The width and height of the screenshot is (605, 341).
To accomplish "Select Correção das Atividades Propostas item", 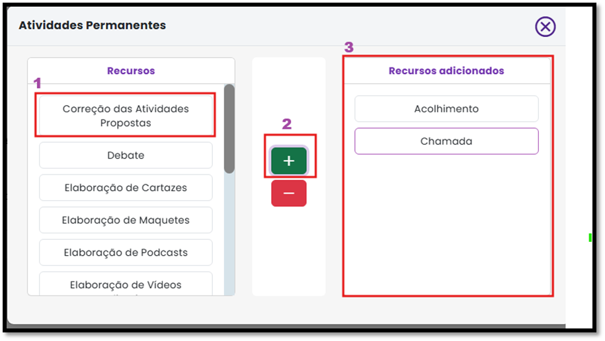I will [126, 116].
